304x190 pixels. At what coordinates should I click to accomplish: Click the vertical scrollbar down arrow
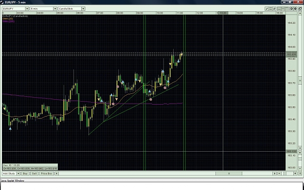click(x=300, y=148)
